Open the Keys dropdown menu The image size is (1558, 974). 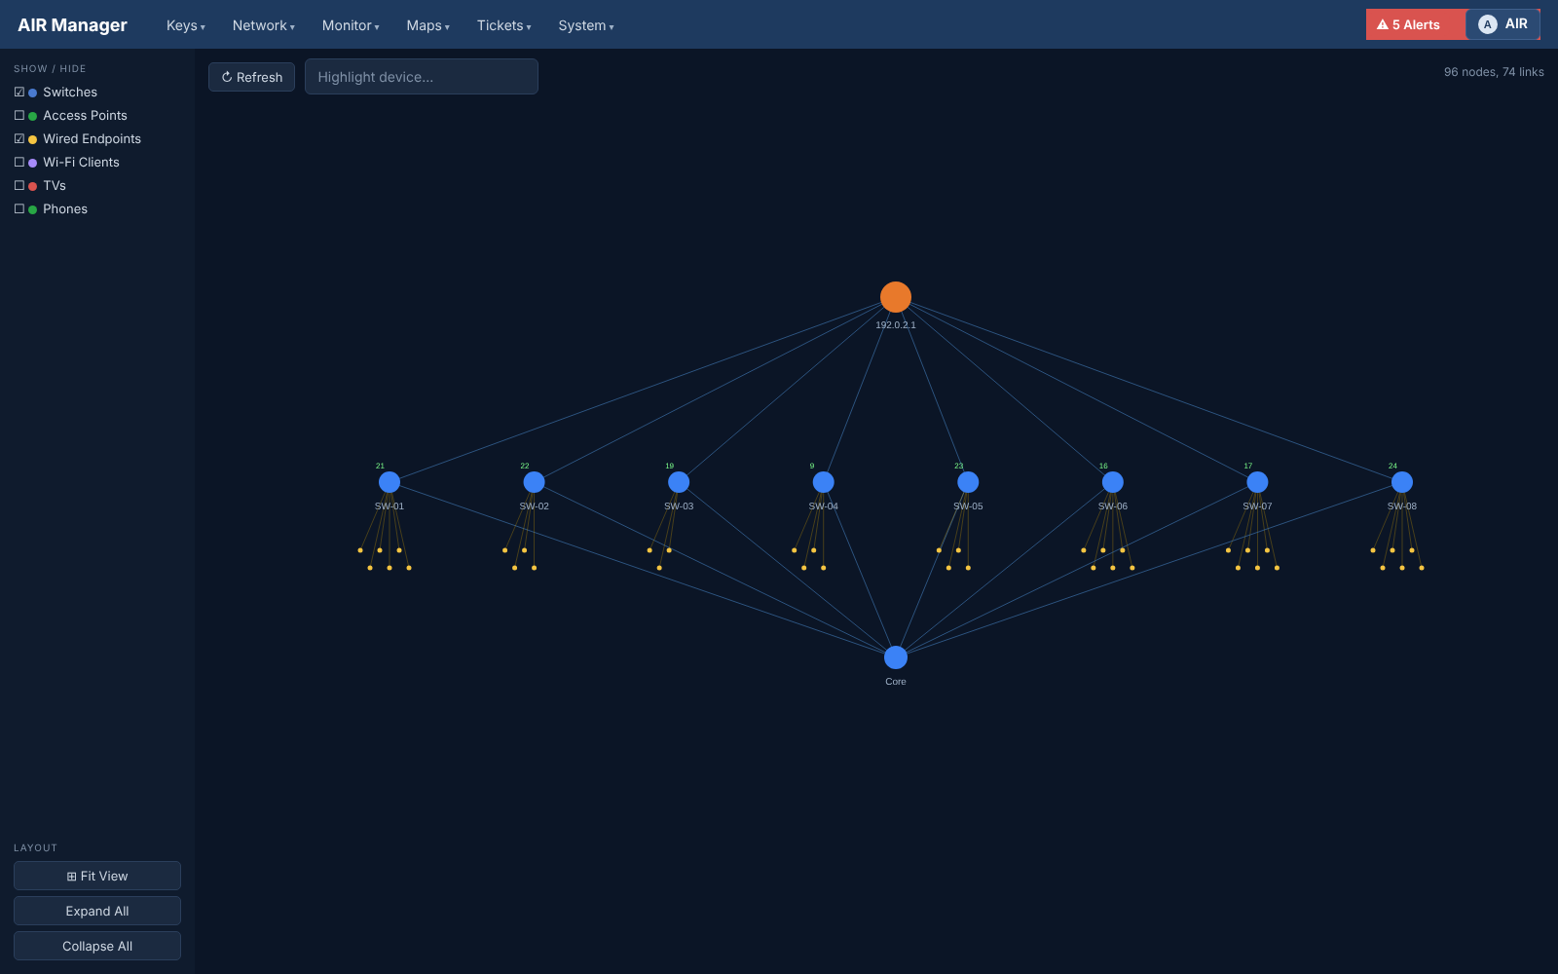coord(185,25)
